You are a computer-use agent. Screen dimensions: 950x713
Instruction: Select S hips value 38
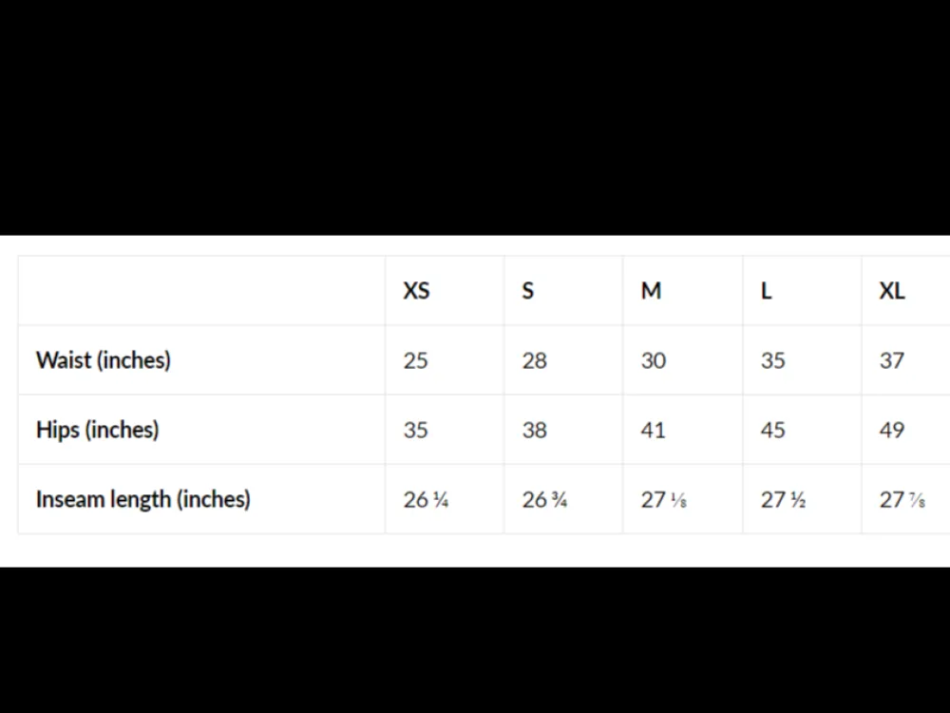click(534, 431)
